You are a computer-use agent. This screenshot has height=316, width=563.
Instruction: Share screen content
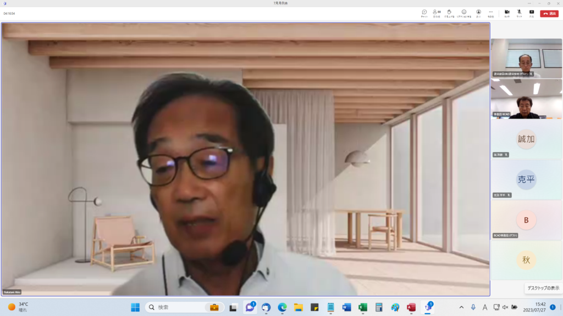(532, 14)
